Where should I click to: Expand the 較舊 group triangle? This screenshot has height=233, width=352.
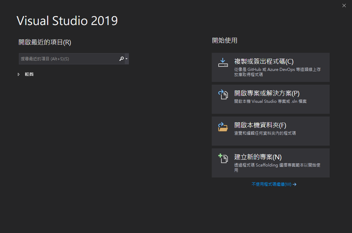[19, 74]
